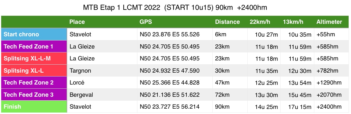Select the Tech Feed Zone 1 cell
The image size is (351, 114).
coord(34,46)
